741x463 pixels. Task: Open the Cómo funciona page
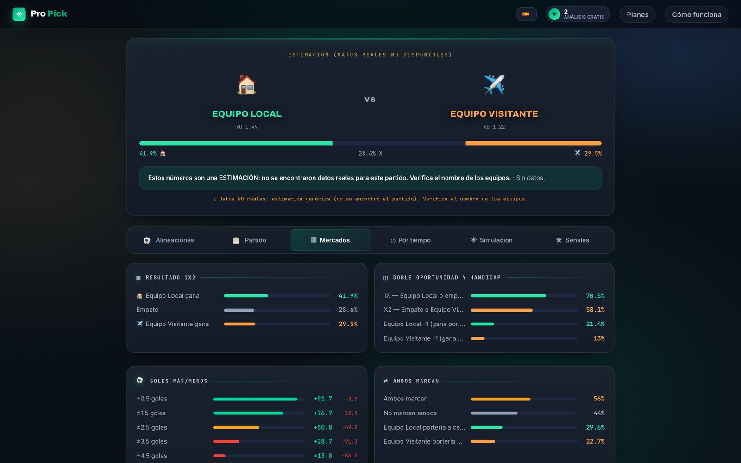click(697, 14)
